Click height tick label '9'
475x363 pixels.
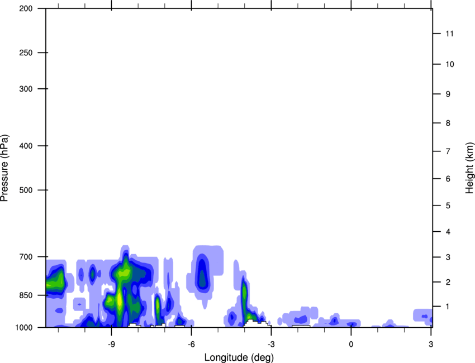[x=448, y=94]
